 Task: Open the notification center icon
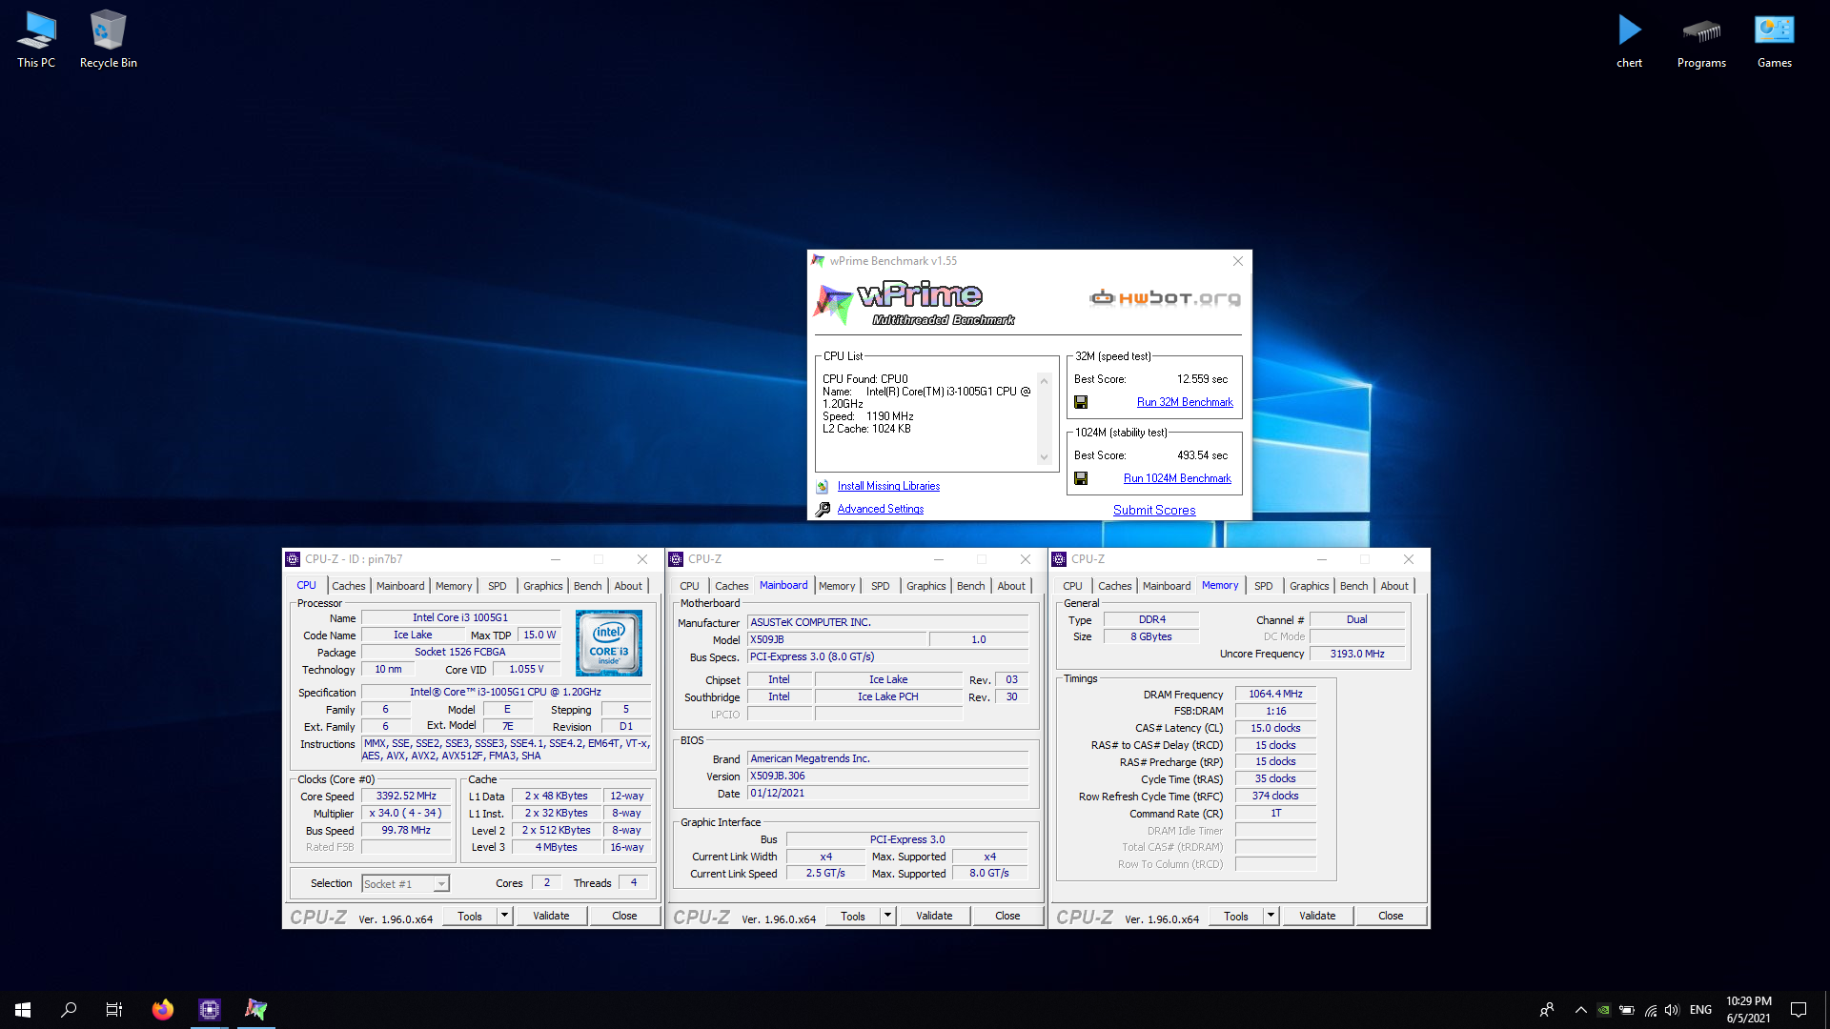pyautogui.click(x=1799, y=1010)
